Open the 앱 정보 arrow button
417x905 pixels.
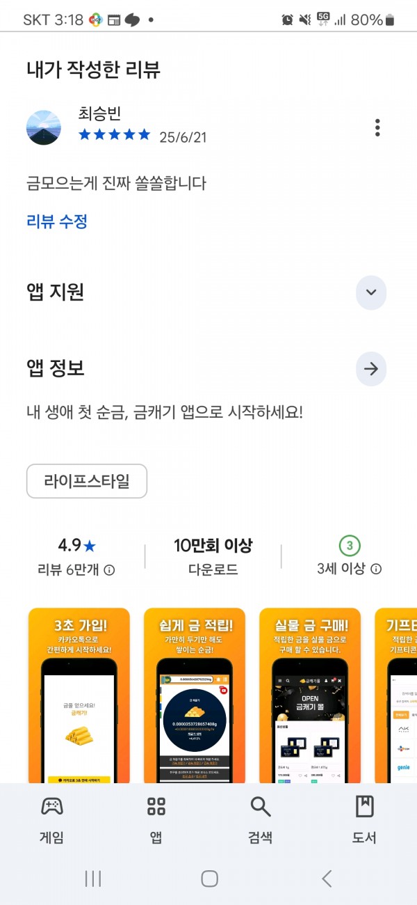pyautogui.click(x=371, y=369)
